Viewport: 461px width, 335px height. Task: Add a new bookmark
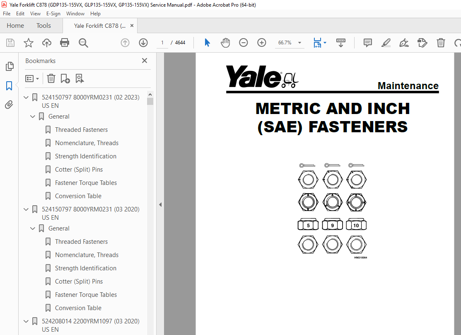coord(65,79)
